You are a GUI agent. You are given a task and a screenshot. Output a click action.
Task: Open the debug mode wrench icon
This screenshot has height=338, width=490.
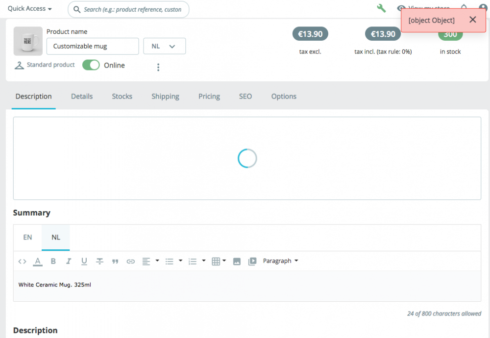point(381,8)
